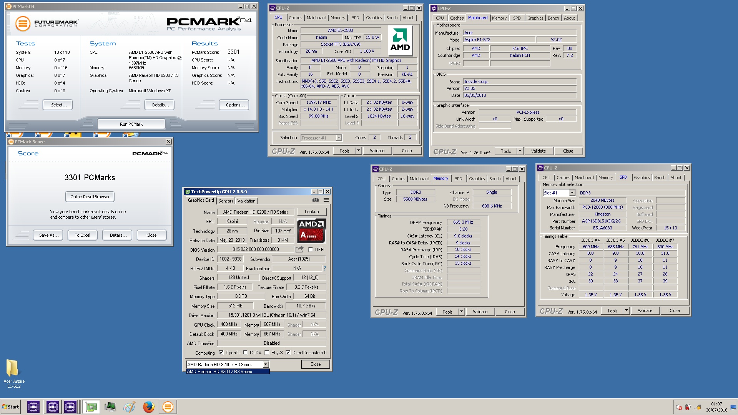
Task: Switch to Caches tab in CPU-Z CPU window
Action: (x=295, y=18)
